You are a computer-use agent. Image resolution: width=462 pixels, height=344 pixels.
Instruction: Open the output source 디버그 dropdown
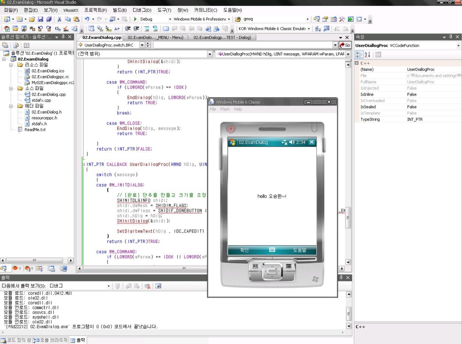coord(108,286)
